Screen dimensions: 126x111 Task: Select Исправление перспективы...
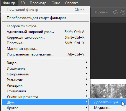[45, 54]
